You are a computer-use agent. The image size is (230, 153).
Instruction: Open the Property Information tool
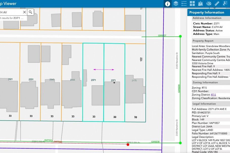click(167, 4)
